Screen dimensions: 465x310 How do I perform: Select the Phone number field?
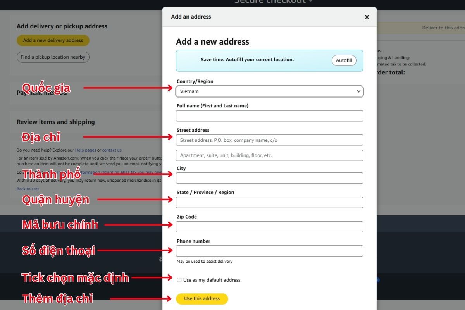(269, 251)
